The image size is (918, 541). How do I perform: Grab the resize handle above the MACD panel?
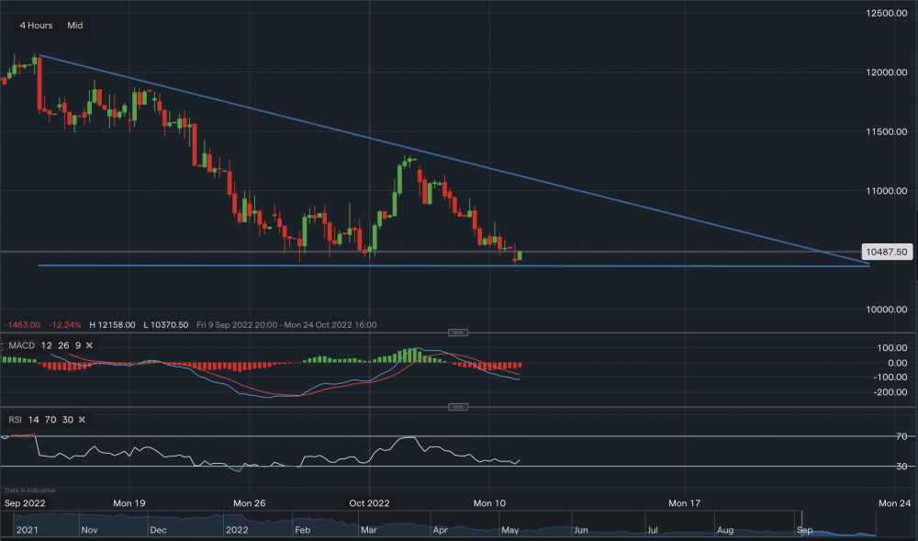(456, 332)
